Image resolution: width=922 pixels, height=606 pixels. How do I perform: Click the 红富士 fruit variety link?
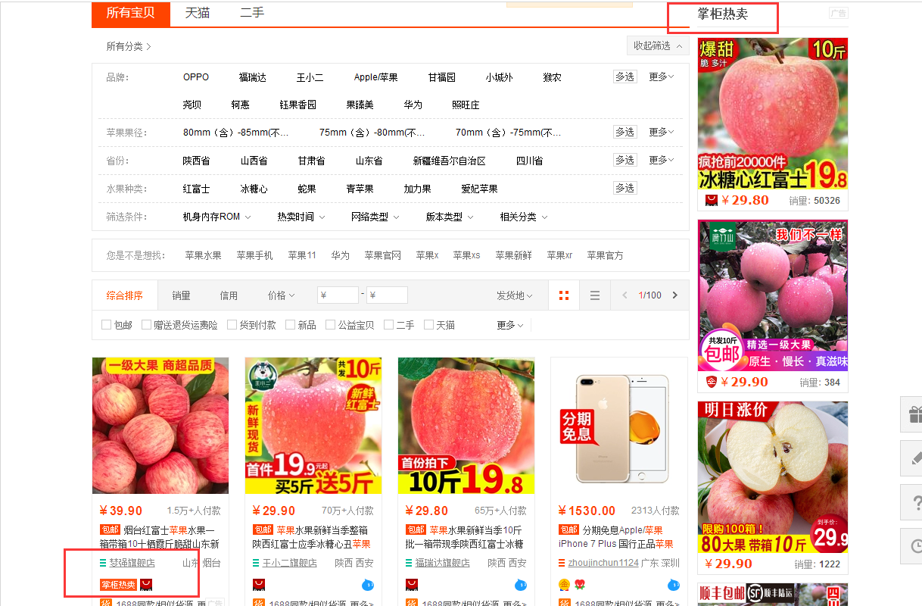tap(196, 189)
